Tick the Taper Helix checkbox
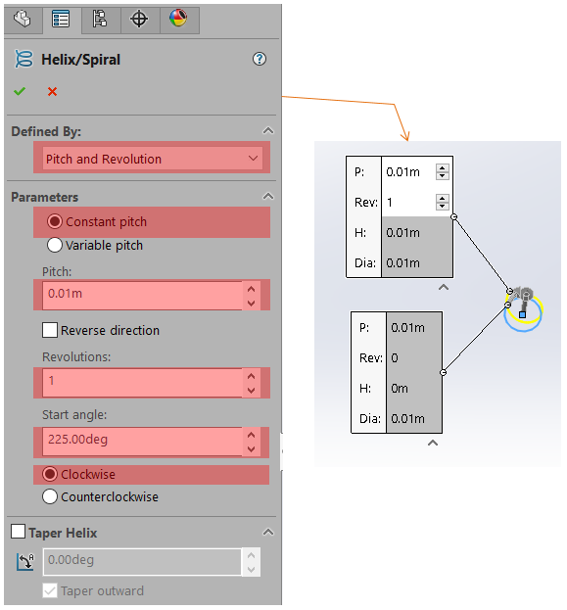The height and width of the screenshot is (610, 567). click(x=18, y=532)
